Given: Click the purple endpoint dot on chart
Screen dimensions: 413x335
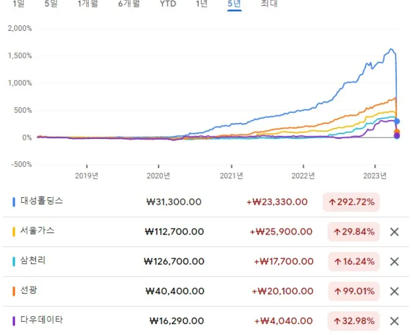Looking at the screenshot, I should coord(397,136).
